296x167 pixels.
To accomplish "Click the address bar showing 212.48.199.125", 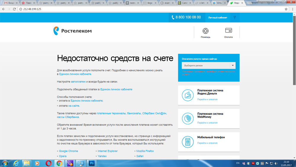I will pyautogui.click(x=148, y=9).
